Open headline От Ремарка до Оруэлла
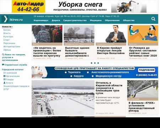Screen dimensions: 160x128 [x=143, y=52]
